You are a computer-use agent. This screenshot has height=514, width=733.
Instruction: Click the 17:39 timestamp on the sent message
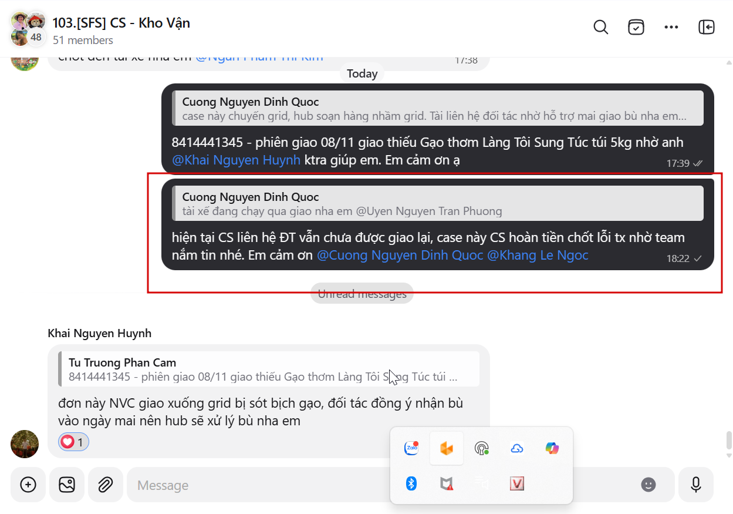pyautogui.click(x=678, y=163)
